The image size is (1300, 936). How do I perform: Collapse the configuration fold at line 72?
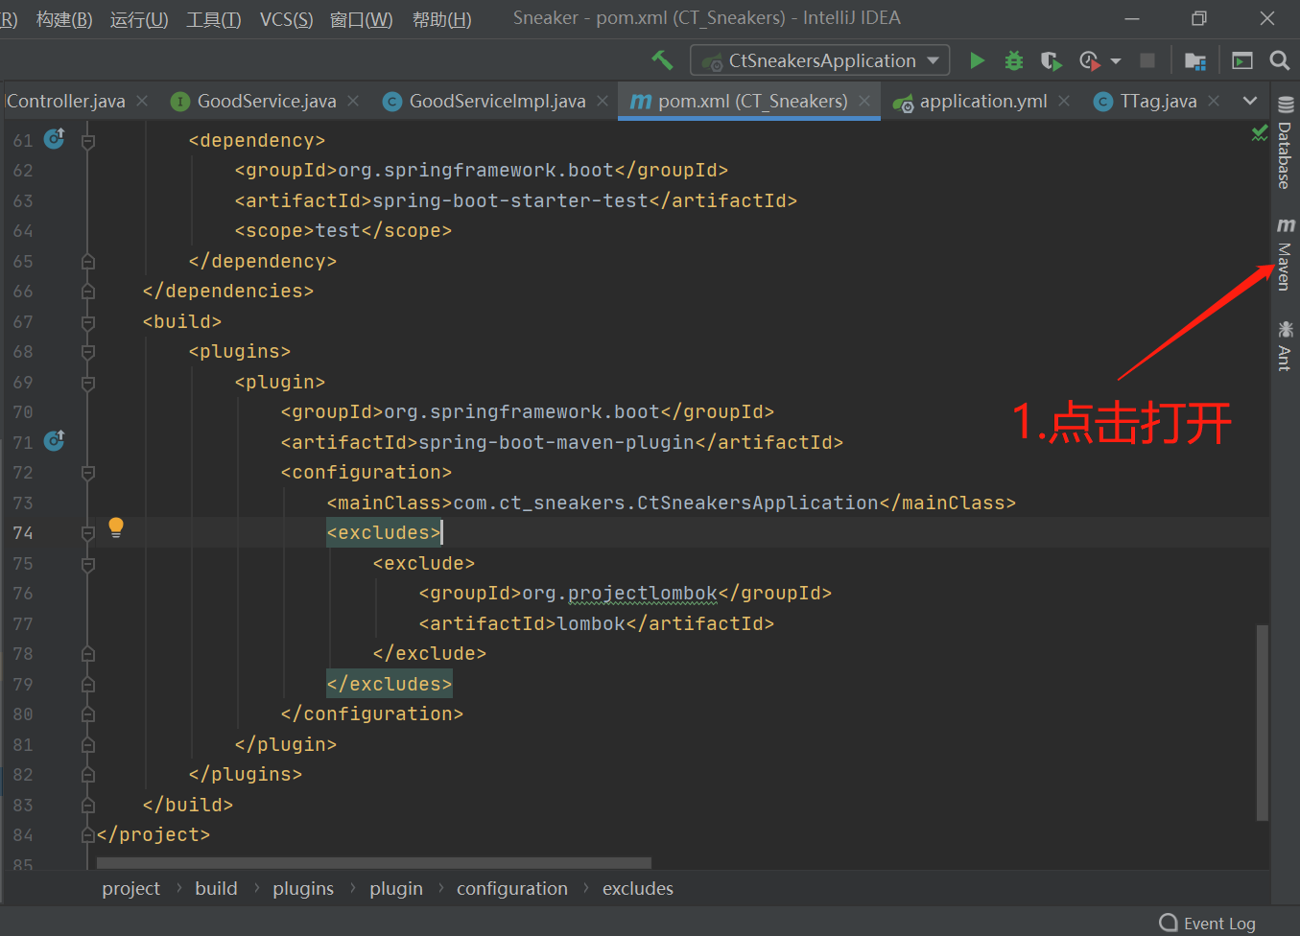click(x=88, y=473)
